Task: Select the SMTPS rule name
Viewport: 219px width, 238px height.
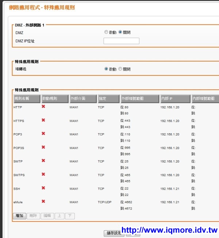Action: pyautogui.click(x=19, y=175)
